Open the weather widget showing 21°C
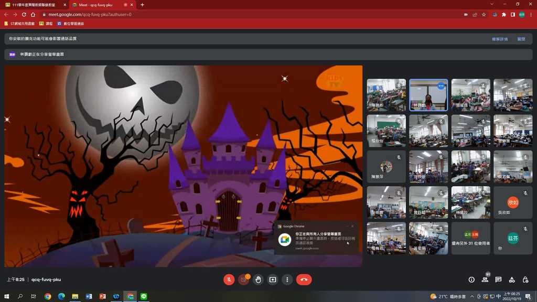 (x=448, y=297)
